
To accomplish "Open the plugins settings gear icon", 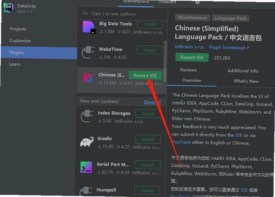I will pyautogui.click(x=197, y=2).
